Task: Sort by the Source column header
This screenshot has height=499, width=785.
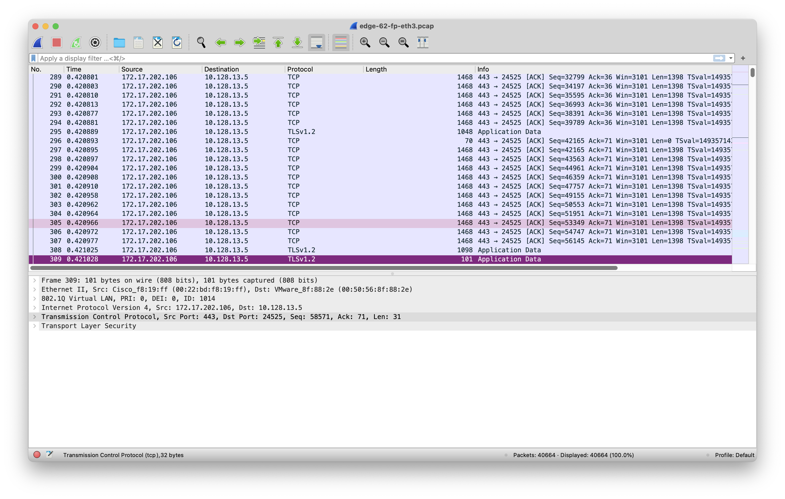Action: (x=161, y=69)
